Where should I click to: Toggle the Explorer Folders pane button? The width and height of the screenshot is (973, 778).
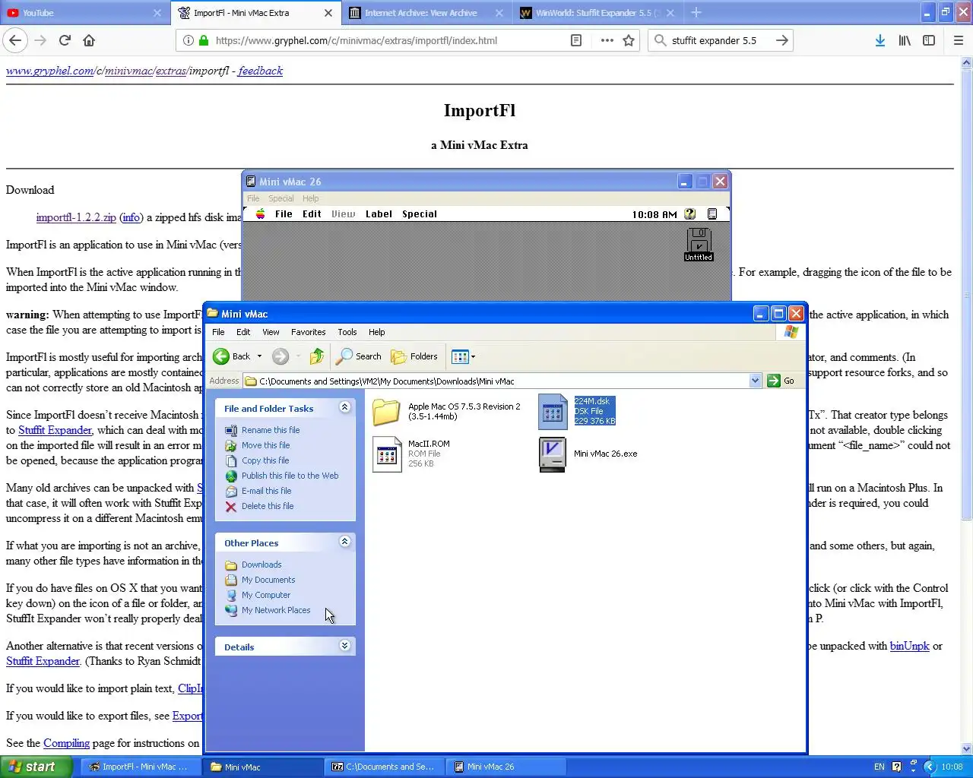[414, 356]
